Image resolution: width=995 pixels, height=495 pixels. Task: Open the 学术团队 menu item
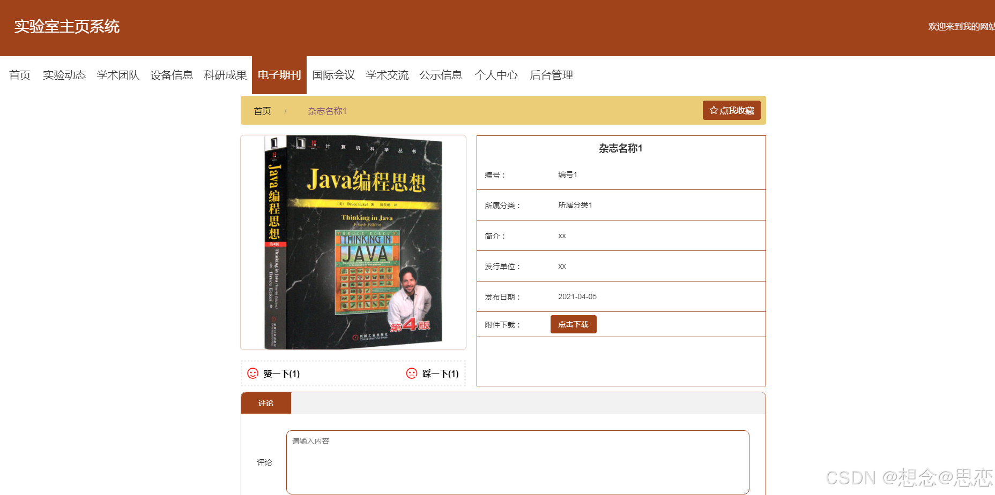coord(118,75)
